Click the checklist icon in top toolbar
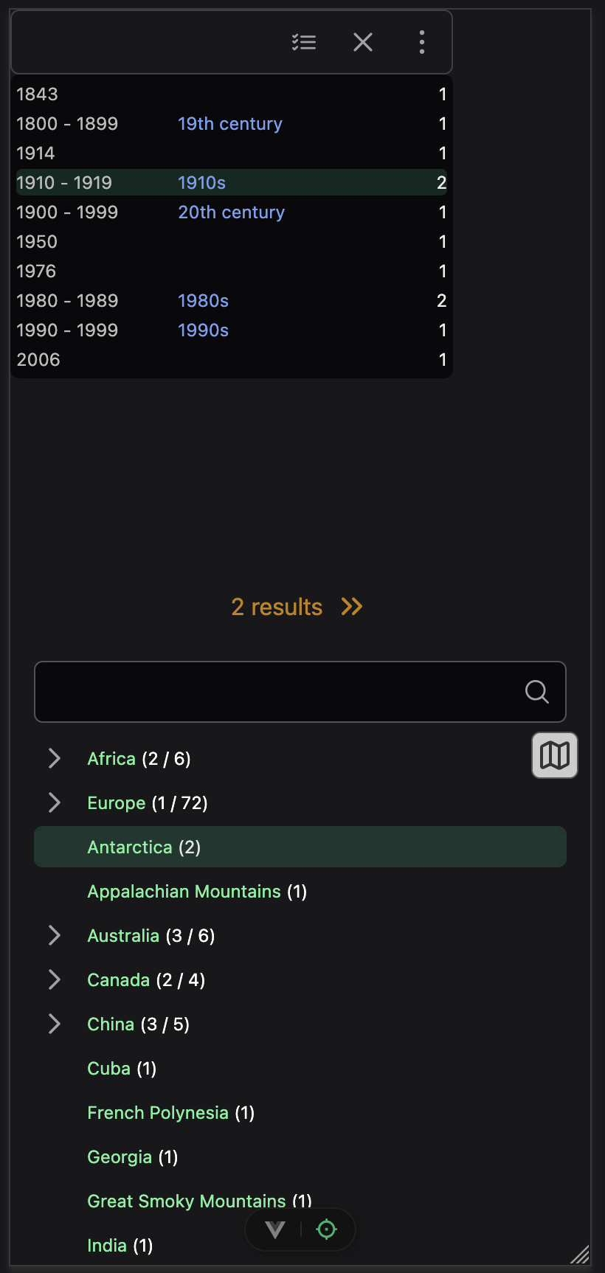The width and height of the screenshot is (605, 1273). [x=304, y=42]
